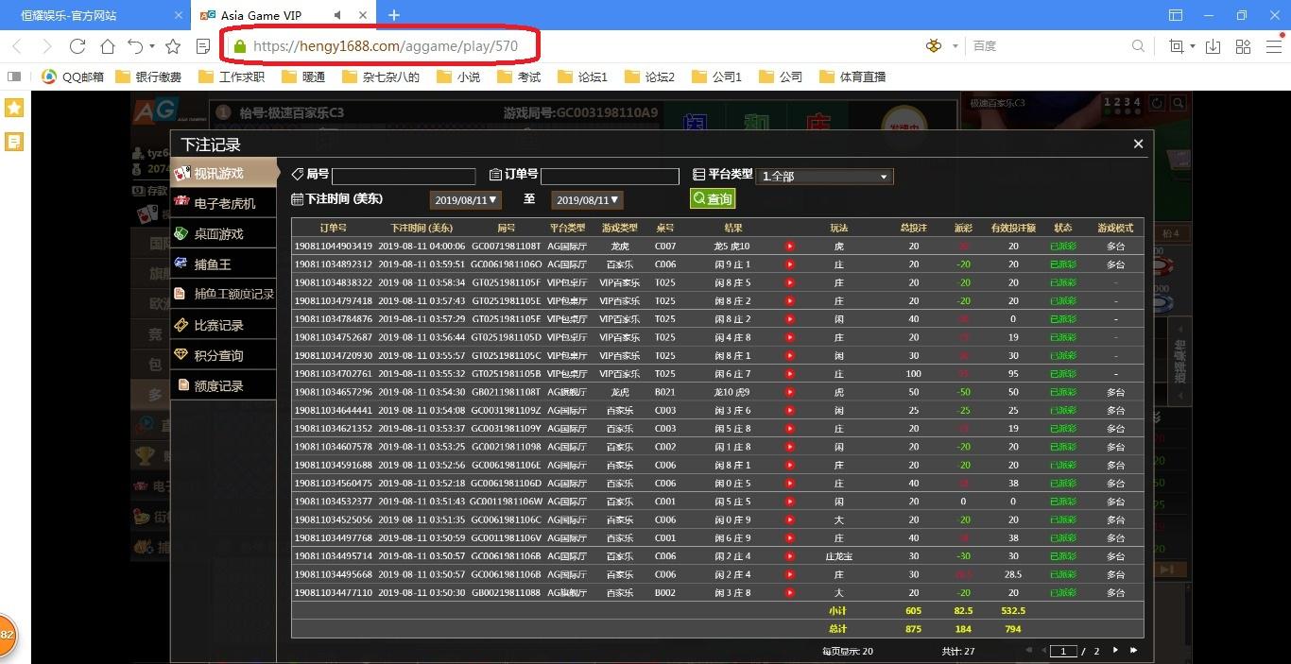Play video for order 190811044903419

coord(790,247)
